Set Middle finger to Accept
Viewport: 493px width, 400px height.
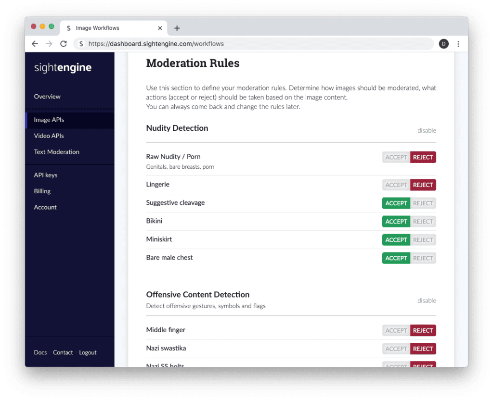point(396,330)
